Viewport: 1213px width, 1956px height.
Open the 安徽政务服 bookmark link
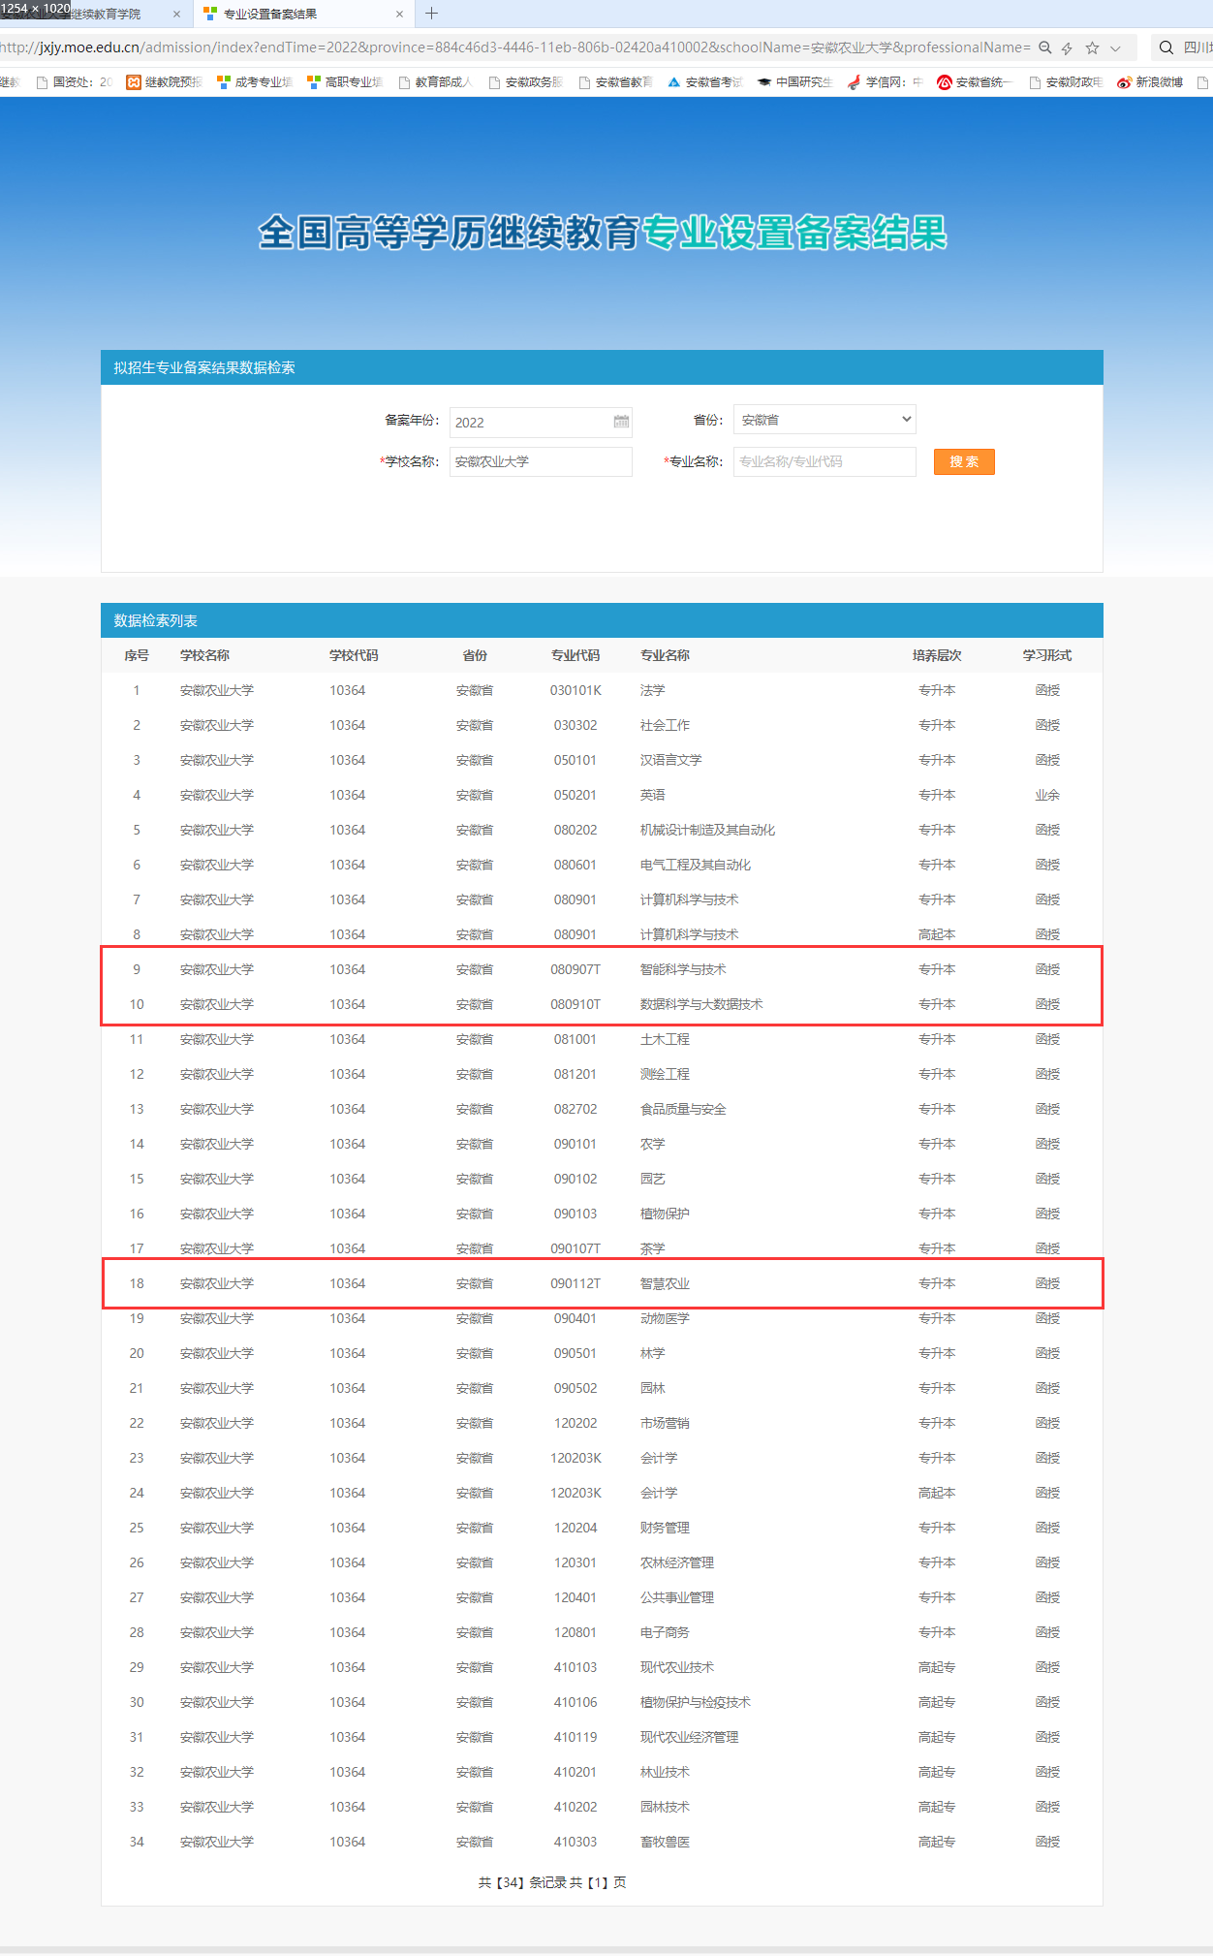[x=526, y=82]
